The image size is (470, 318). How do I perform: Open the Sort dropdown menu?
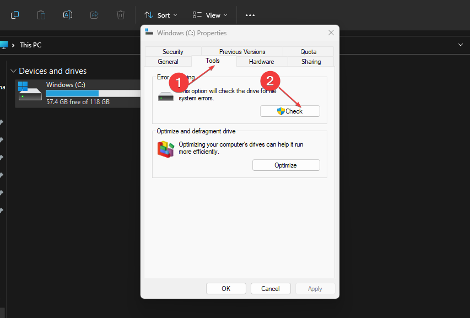click(160, 15)
